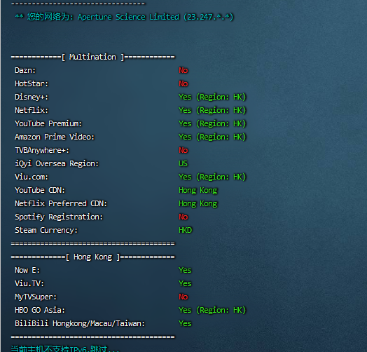Viewport: 367px width, 352px height.
Task: Select the Netflix Preferred CDN: label
Action: tap(61, 203)
